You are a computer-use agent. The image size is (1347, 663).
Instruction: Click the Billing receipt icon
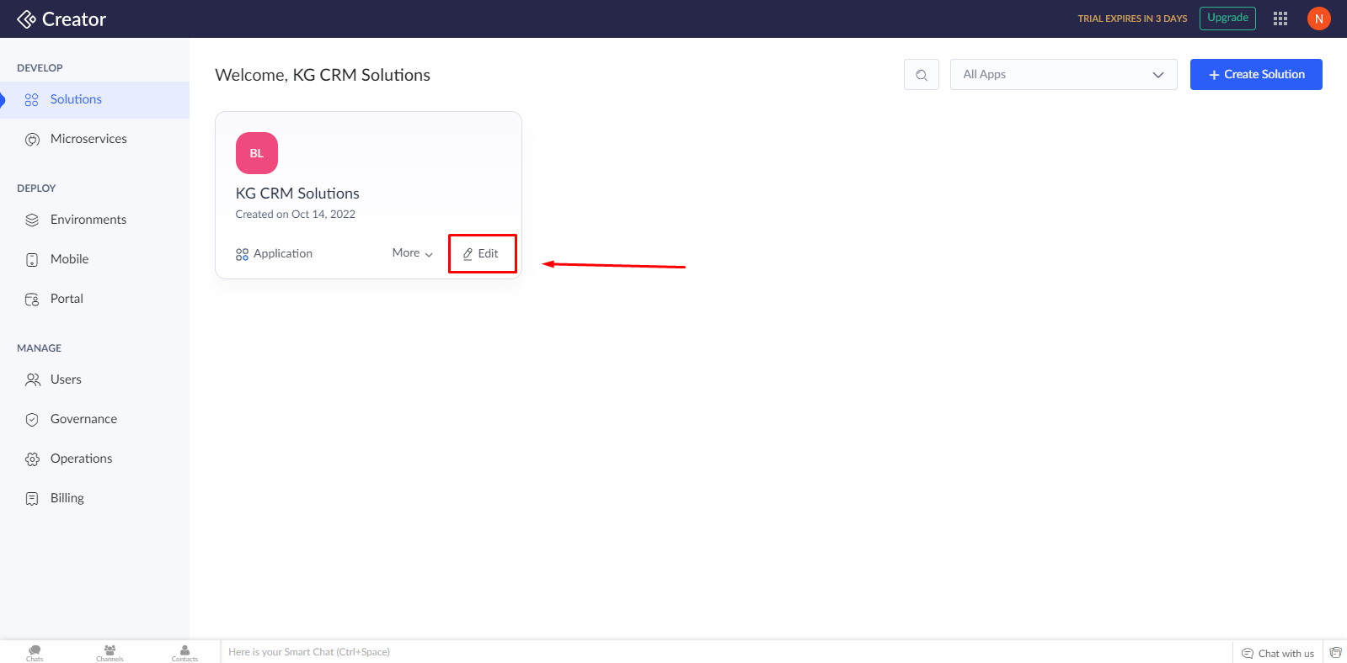click(x=32, y=499)
